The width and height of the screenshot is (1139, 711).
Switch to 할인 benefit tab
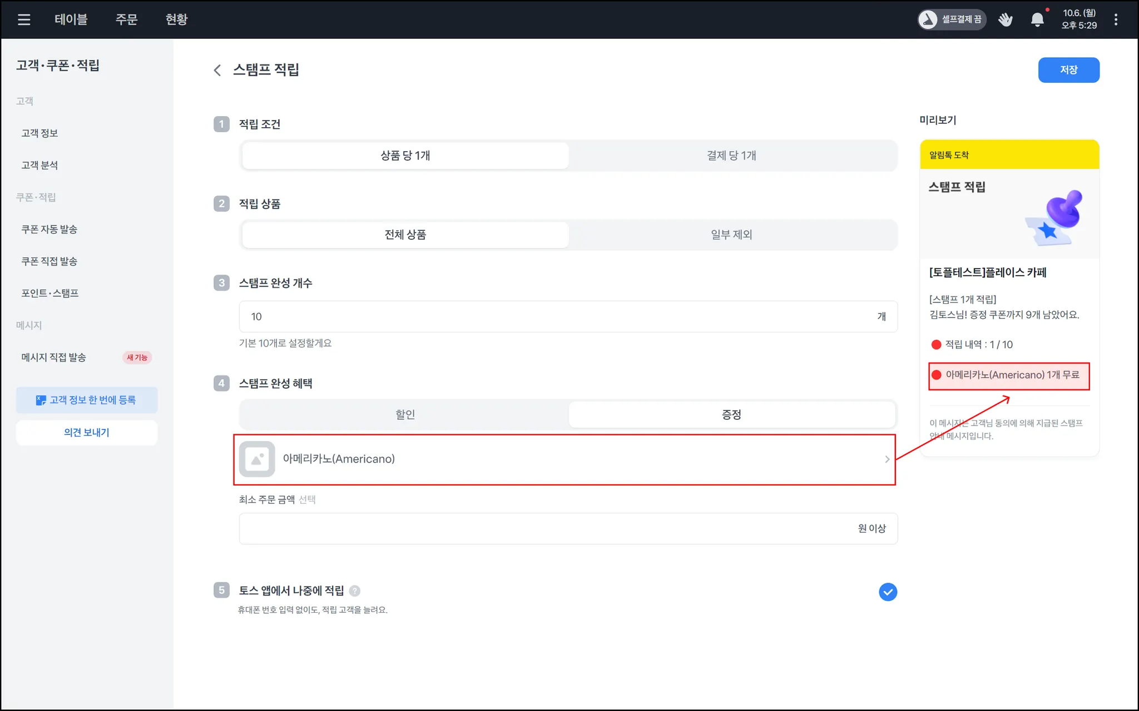tap(405, 414)
